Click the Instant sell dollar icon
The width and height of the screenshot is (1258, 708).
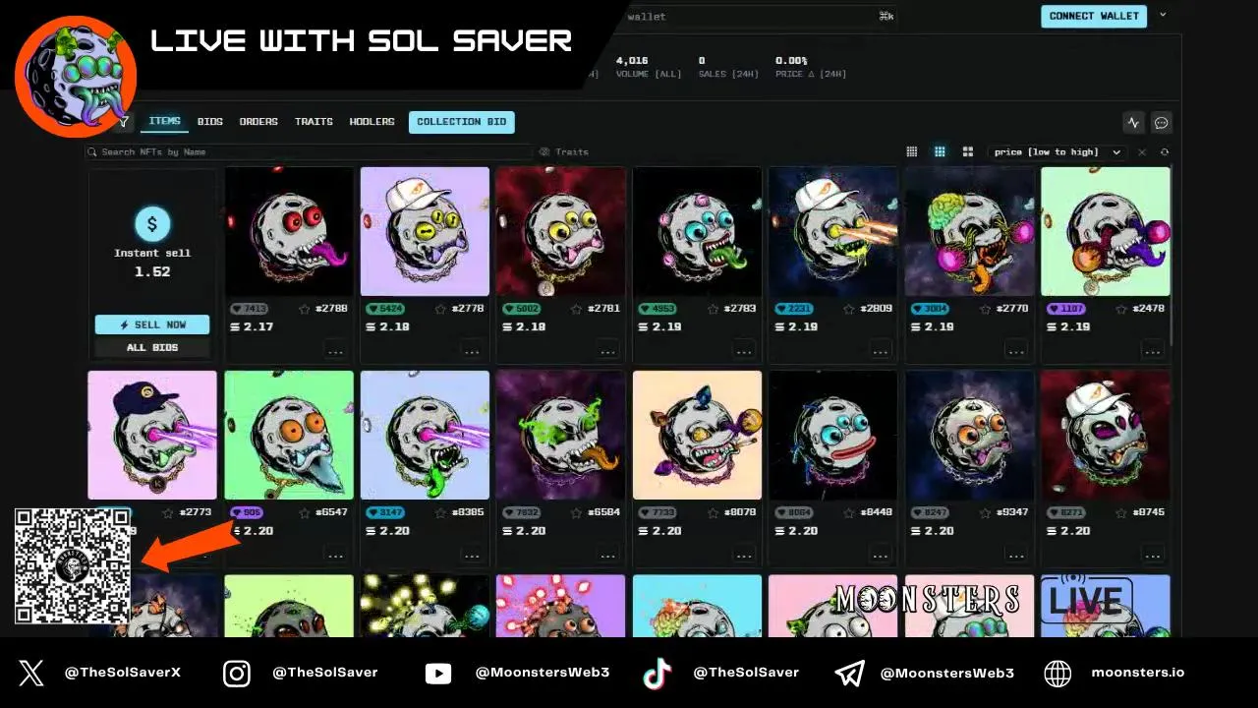pyautogui.click(x=152, y=224)
